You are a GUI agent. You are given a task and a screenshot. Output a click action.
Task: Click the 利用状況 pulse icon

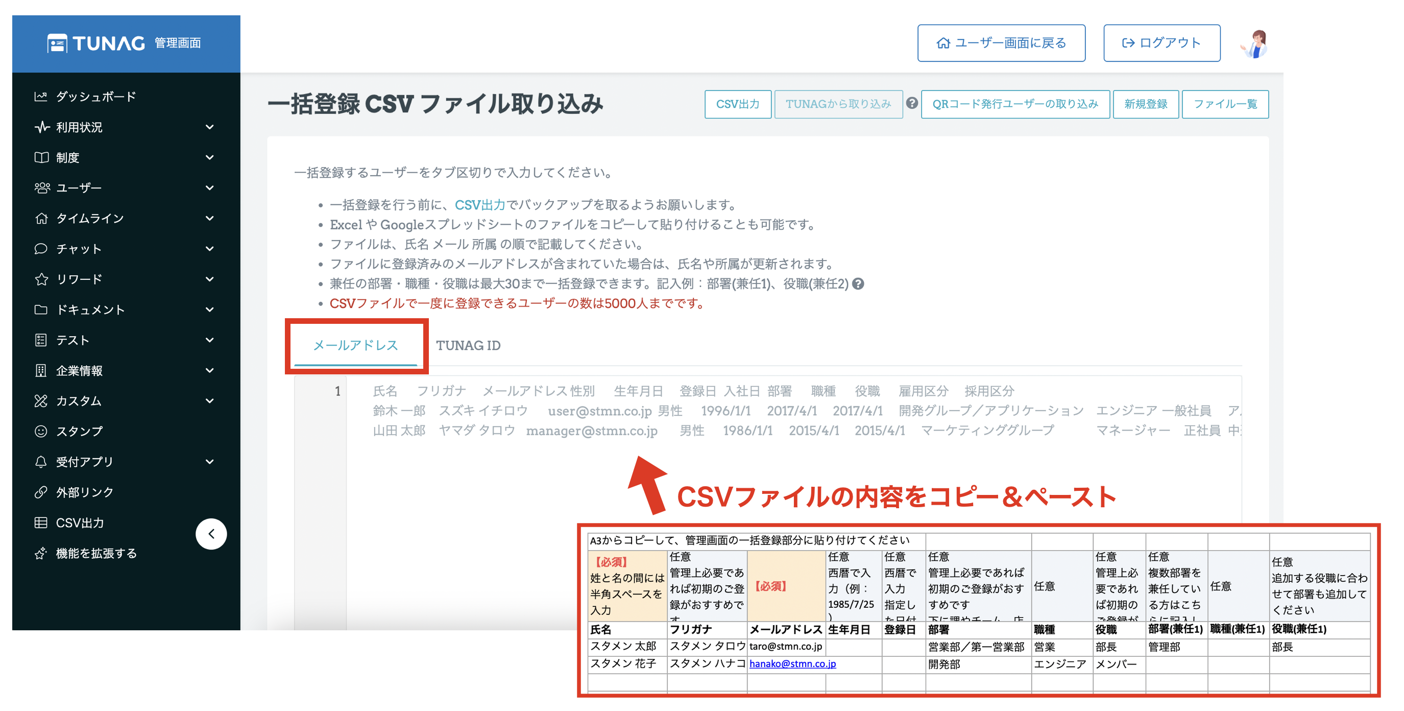[x=41, y=127]
